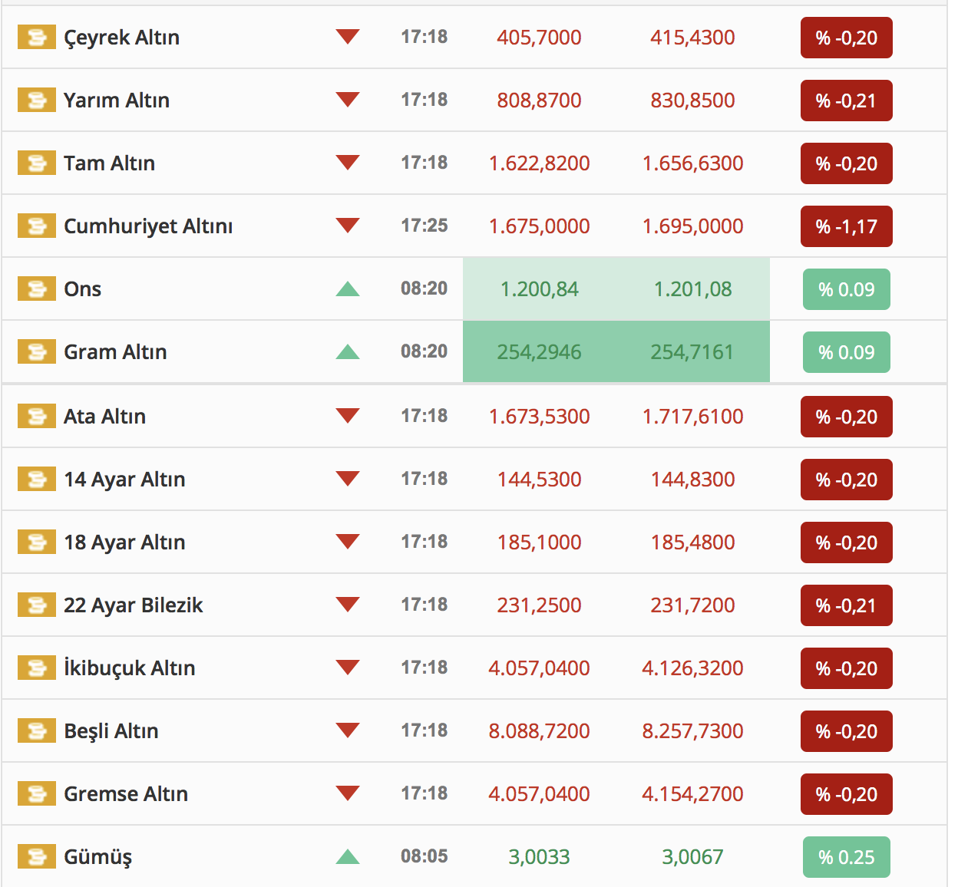The image size is (958, 887).
Task: Click the green up arrow in Gümüş row
Action: tap(348, 857)
